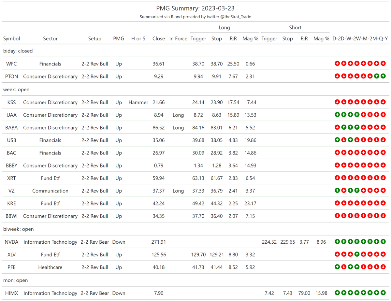The image size is (391, 301).
Task: Select the short trigger value '224.32'
Action: 269,242
